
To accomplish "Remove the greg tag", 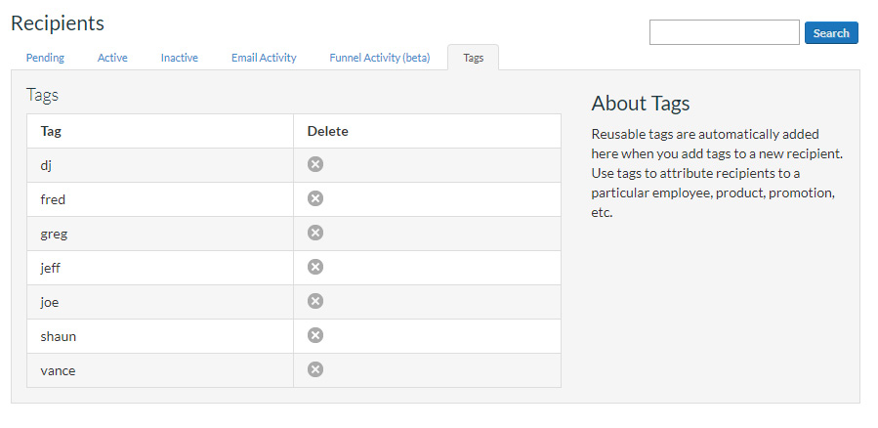I will point(315,233).
